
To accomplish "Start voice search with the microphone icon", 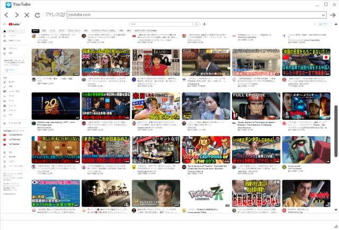I will (204, 24).
